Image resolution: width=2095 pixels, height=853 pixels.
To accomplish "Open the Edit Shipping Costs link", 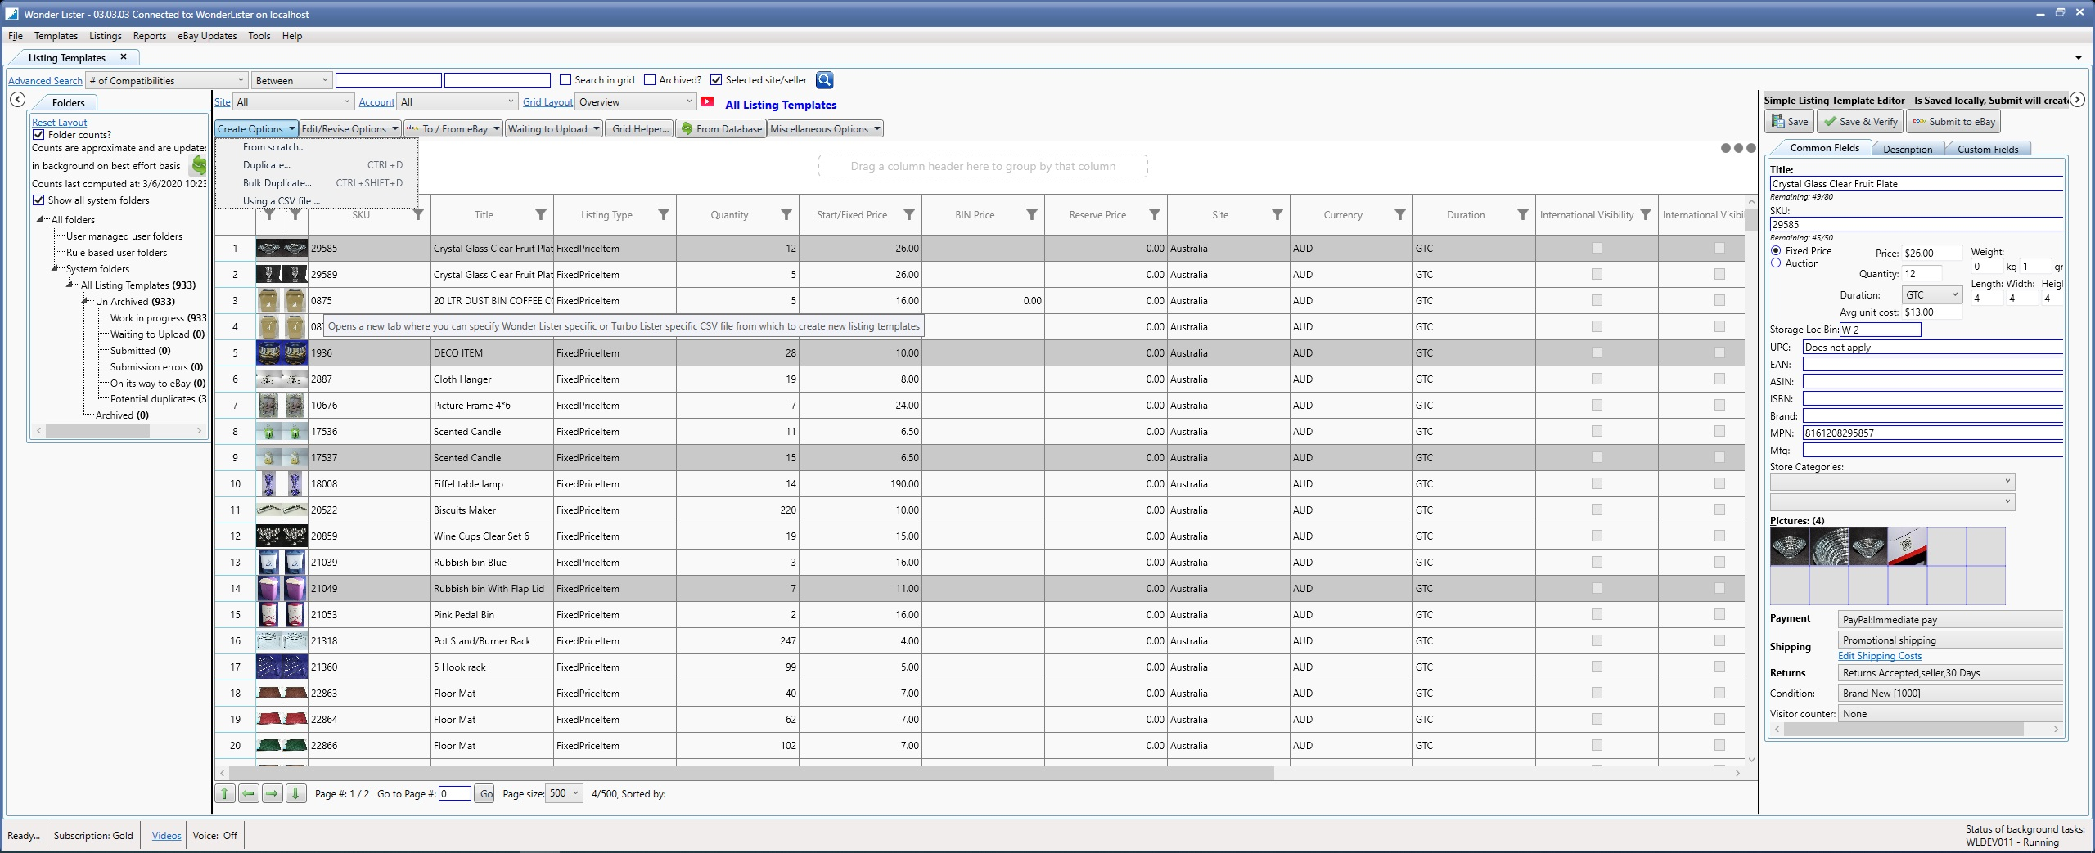I will tap(1880, 656).
